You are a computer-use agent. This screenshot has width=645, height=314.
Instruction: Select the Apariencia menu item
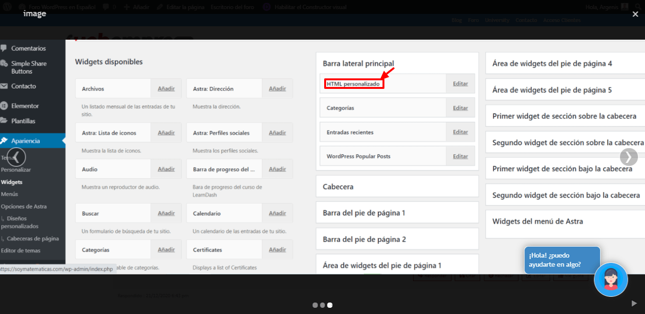pos(33,141)
